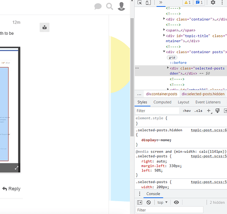Focus the Styles filter field

tap(157, 111)
